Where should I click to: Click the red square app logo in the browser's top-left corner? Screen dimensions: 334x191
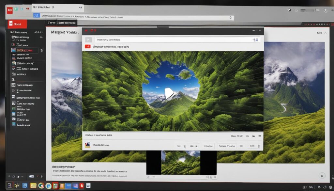[9, 10]
